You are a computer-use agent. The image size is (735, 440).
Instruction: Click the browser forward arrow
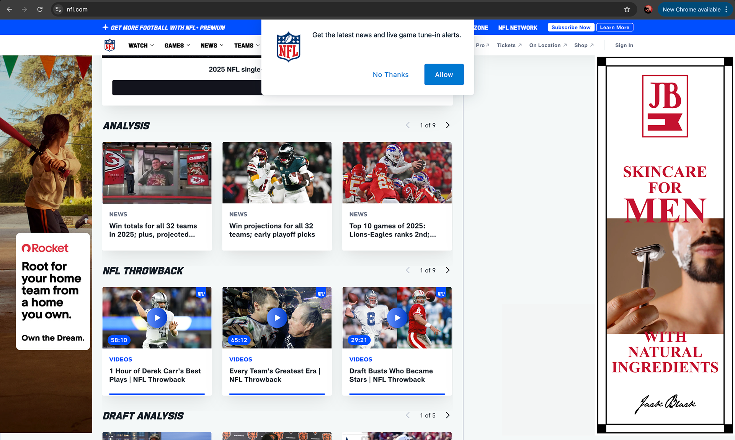(24, 10)
